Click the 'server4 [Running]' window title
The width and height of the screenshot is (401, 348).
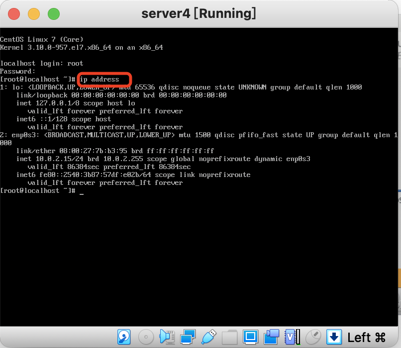(199, 13)
